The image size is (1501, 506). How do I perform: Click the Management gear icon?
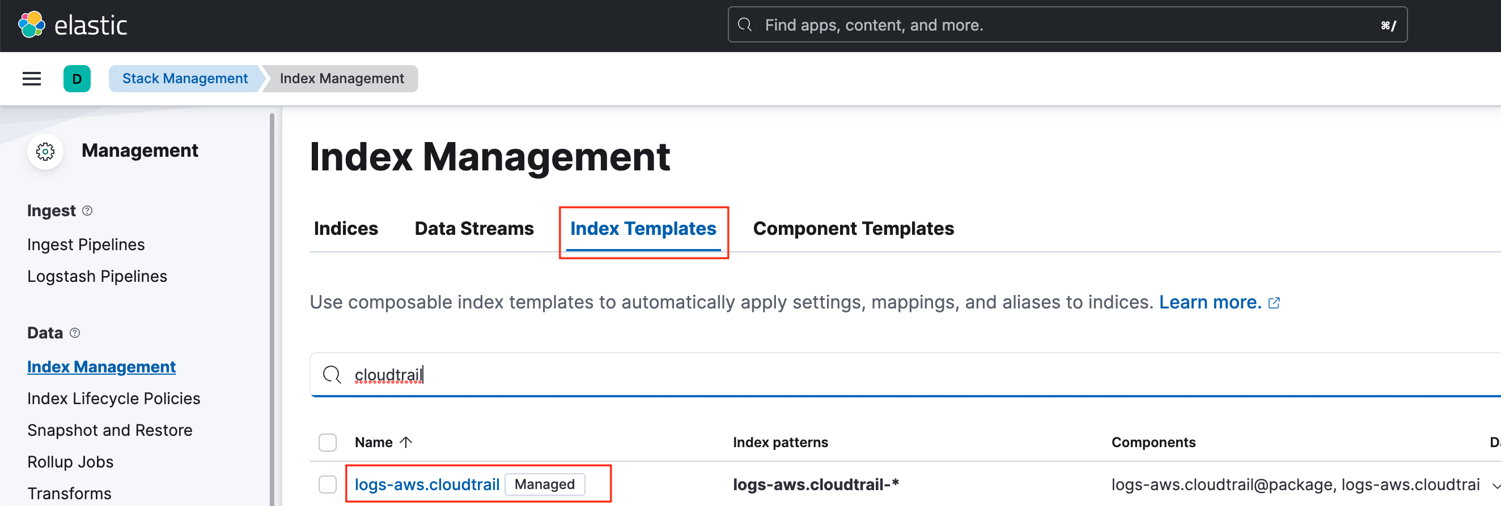click(x=45, y=152)
